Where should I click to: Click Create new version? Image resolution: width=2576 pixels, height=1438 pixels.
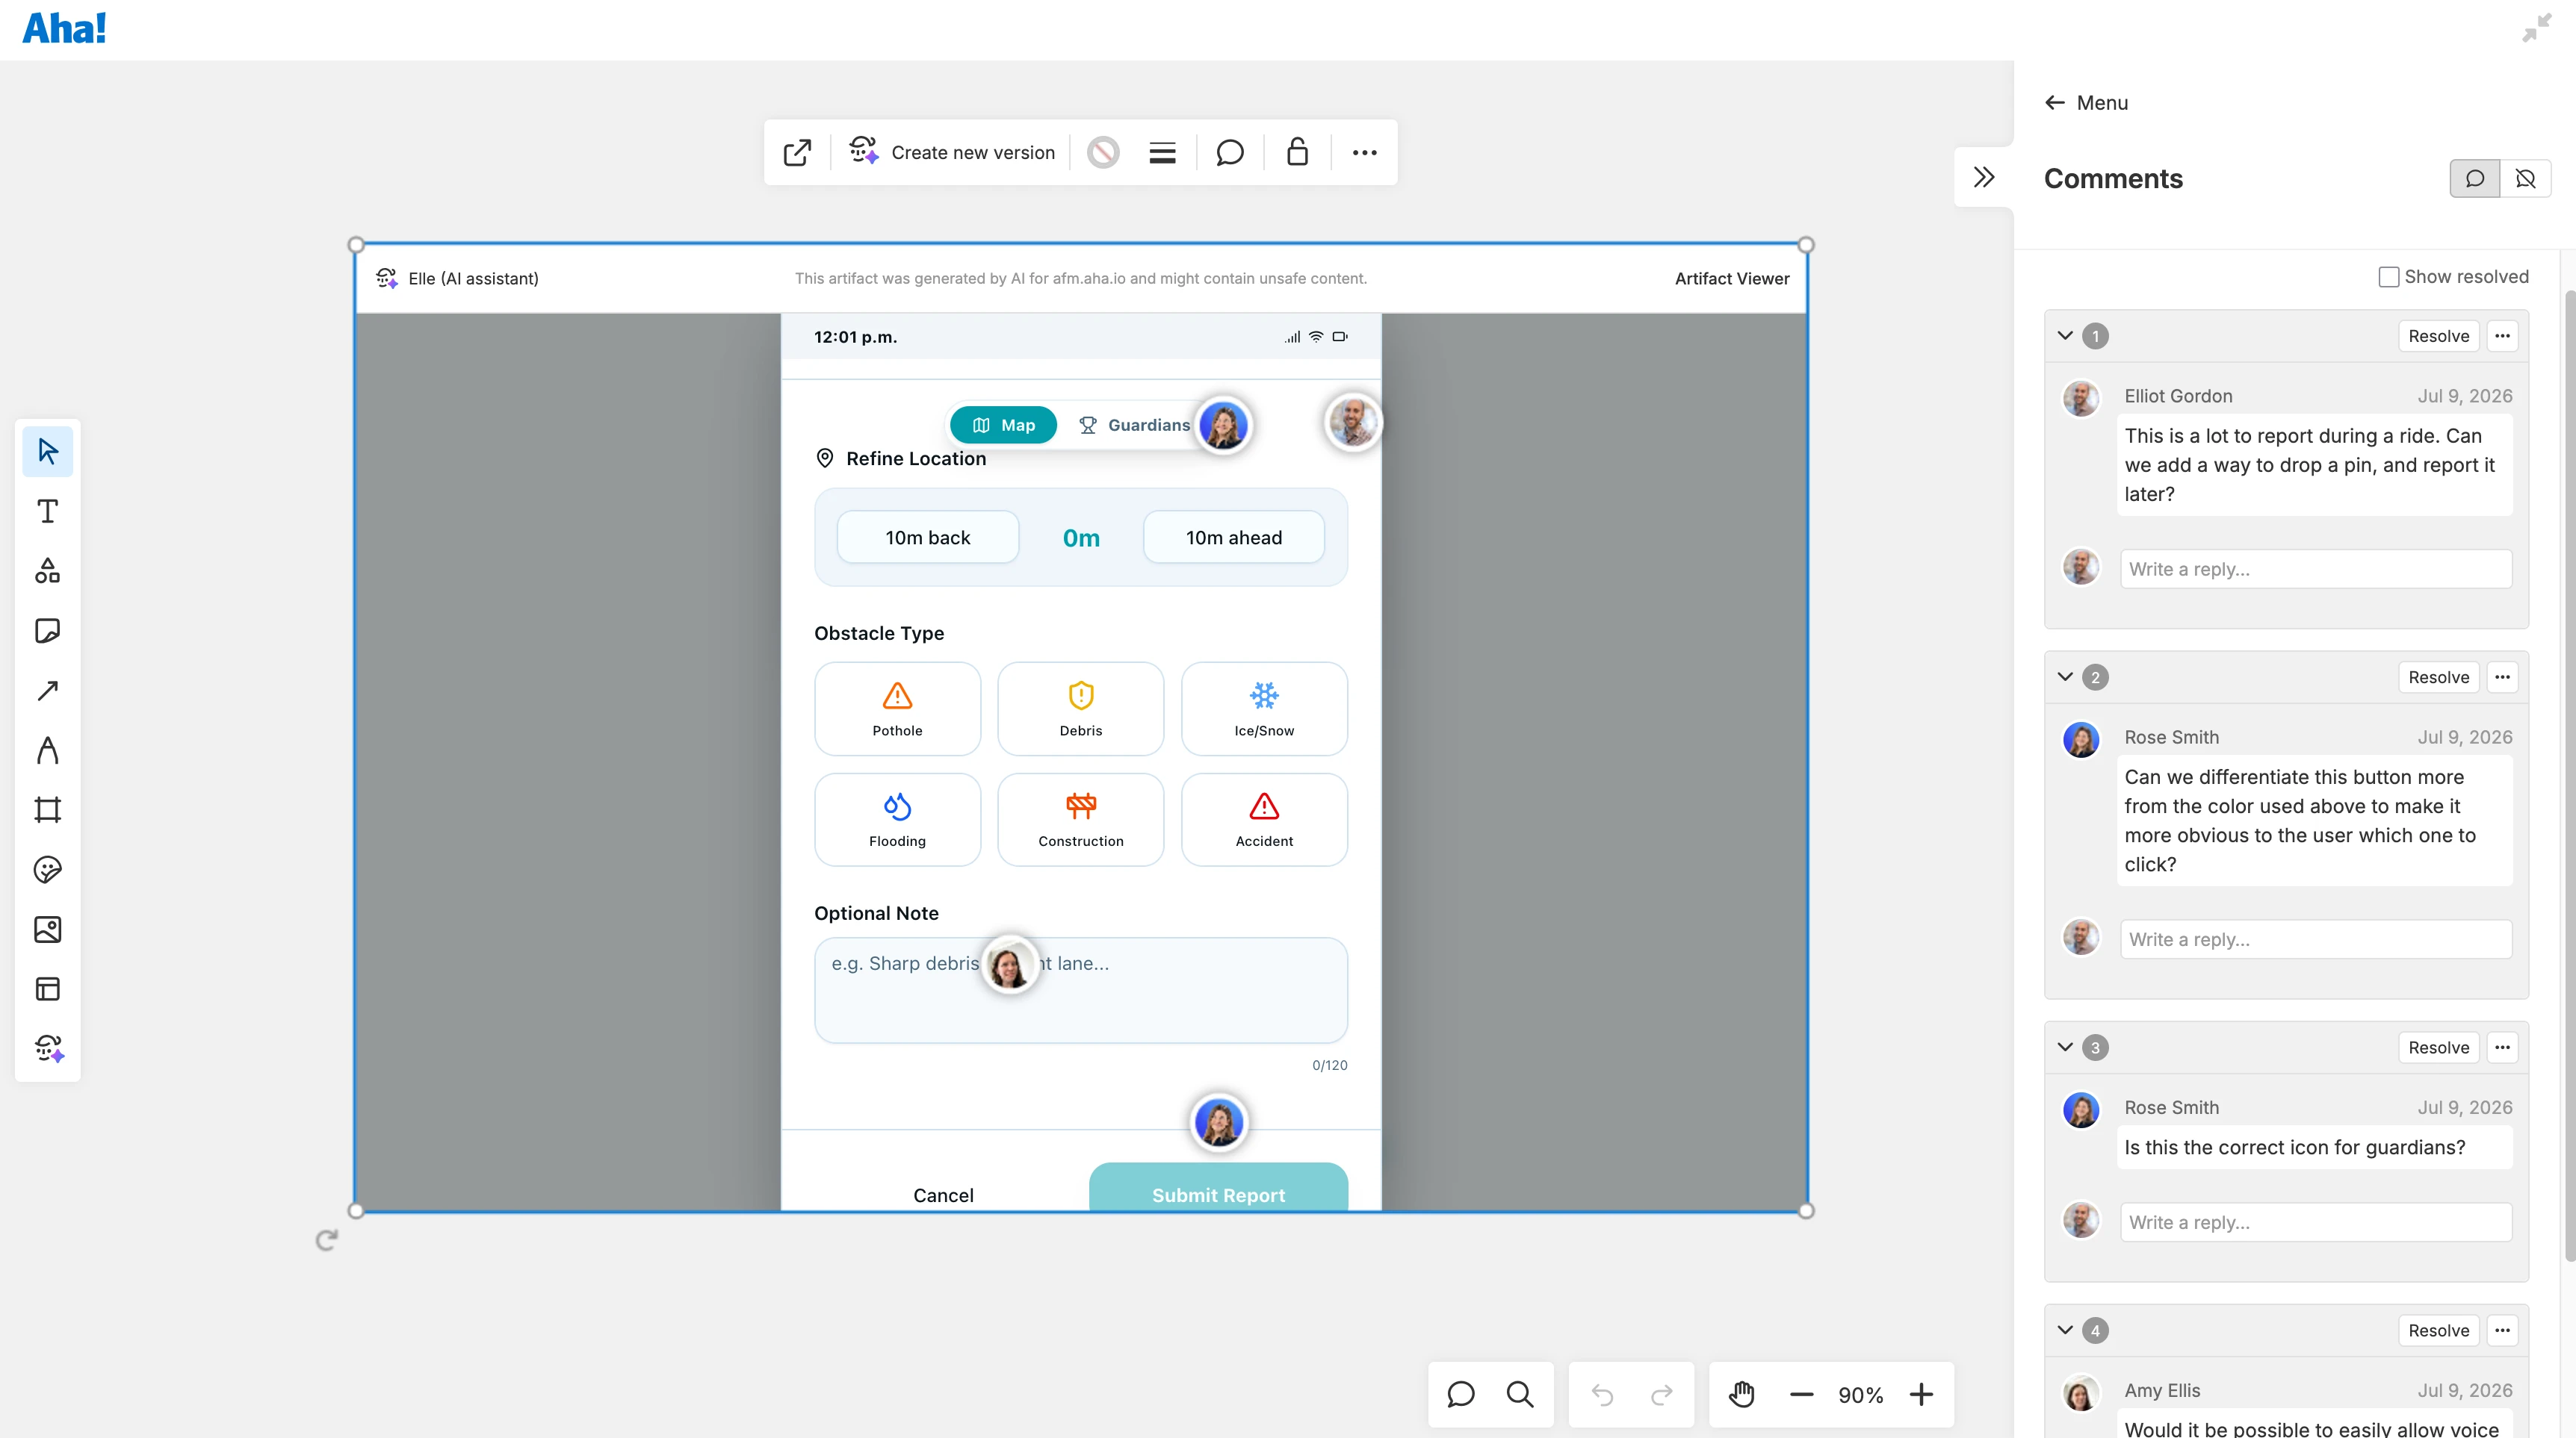point(952,153)
